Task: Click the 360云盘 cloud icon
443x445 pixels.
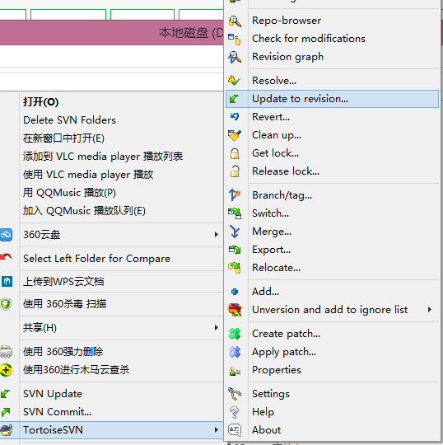Action: [x=6, y=235]
